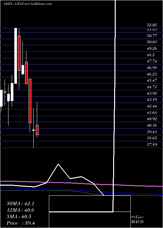Click the 12MA : 40.6 readout
163x228 pixels.
pos(20,210)
